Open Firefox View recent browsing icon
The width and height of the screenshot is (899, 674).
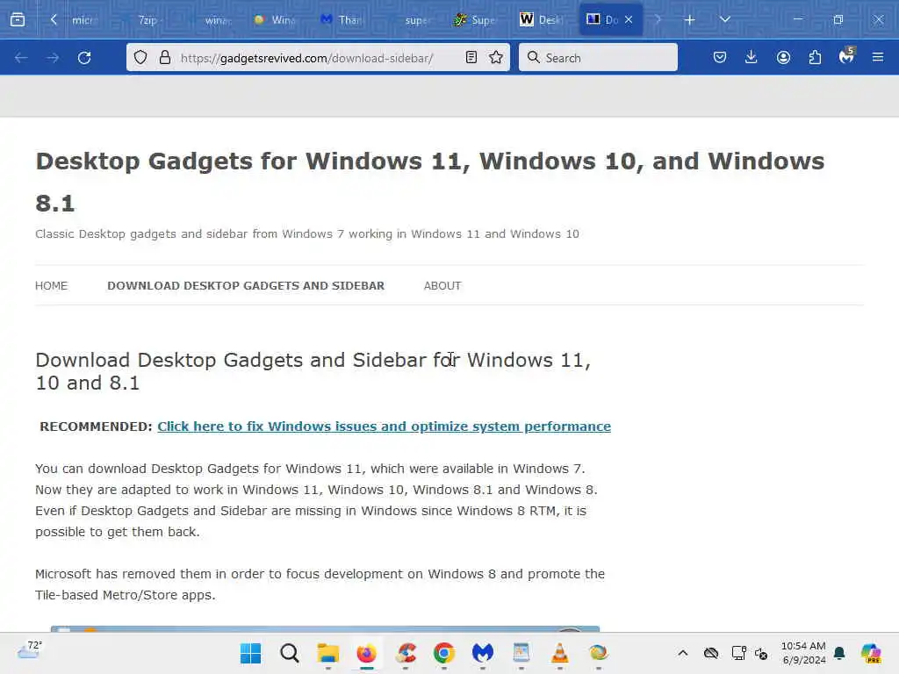pyautogui.click(x=18, y=20)
